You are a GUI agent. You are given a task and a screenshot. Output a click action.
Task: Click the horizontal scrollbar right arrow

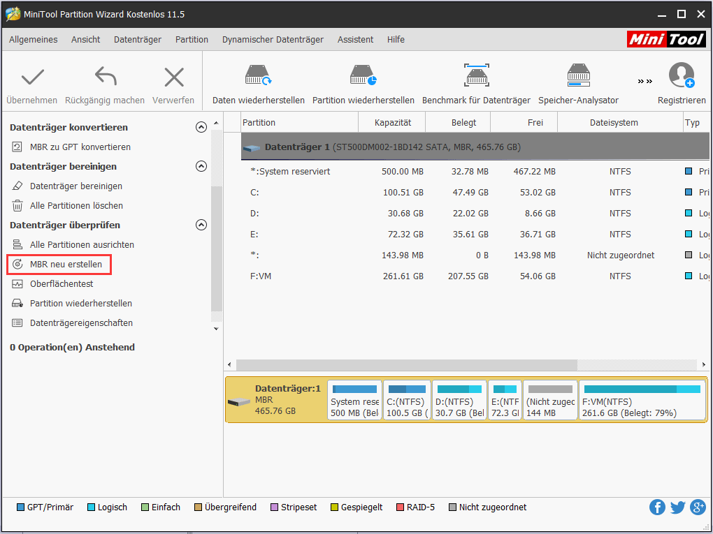(703, 364)
